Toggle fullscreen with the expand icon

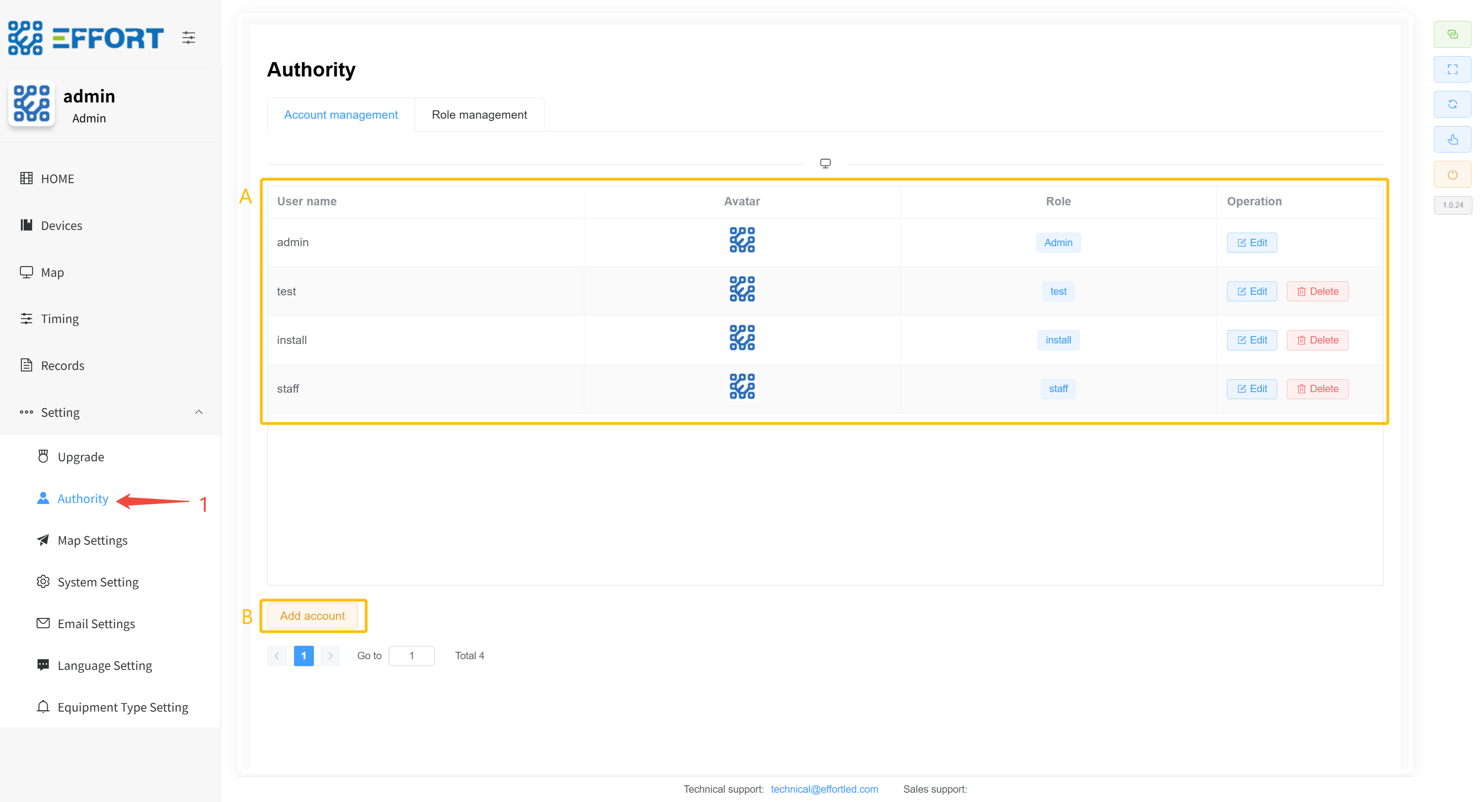point(1452,70)
